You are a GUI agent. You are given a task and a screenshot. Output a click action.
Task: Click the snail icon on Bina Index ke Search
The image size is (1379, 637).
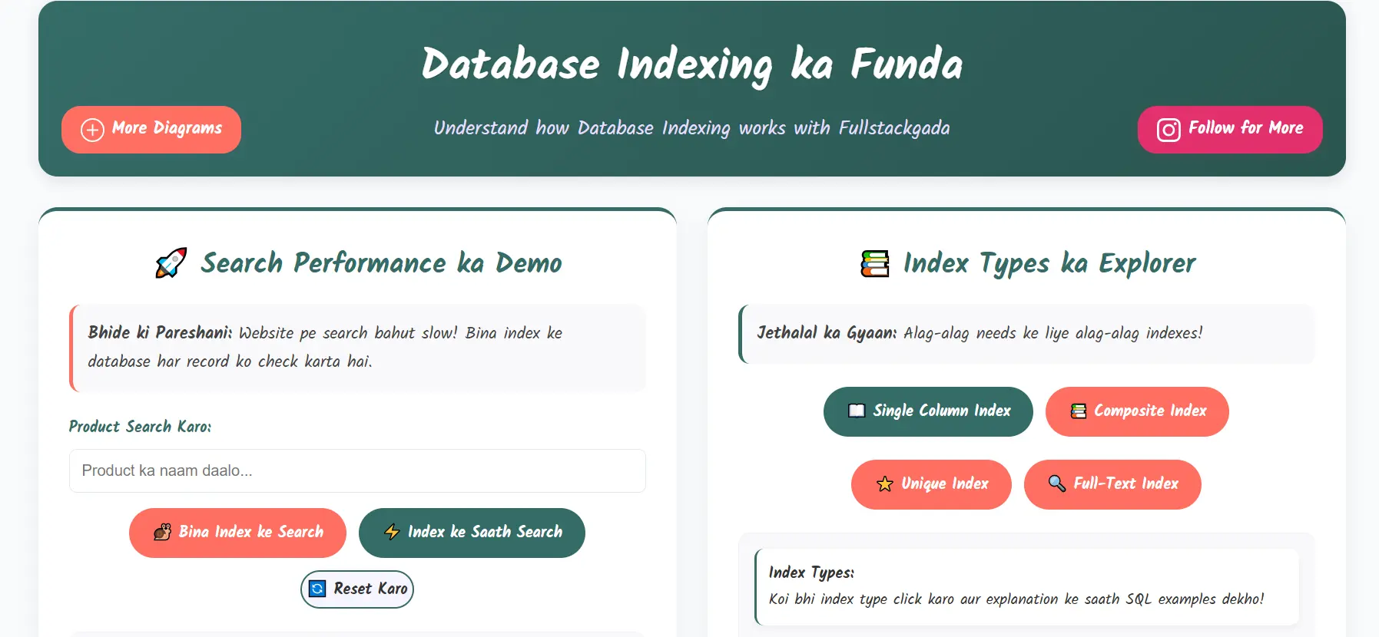coord(162,532)
